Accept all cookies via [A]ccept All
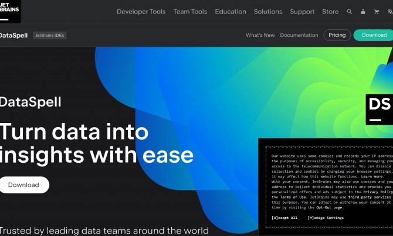The image size is (393, 236). (284, 218)
